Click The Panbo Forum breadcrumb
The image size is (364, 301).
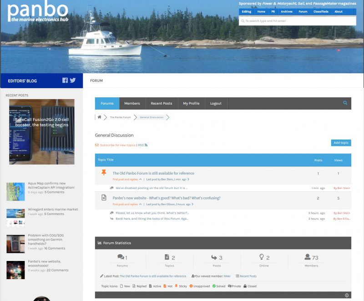tap(120, 117)
